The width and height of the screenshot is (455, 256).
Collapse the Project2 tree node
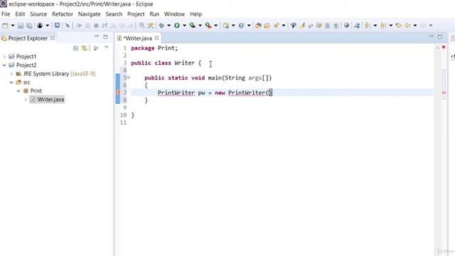[4, 65]
